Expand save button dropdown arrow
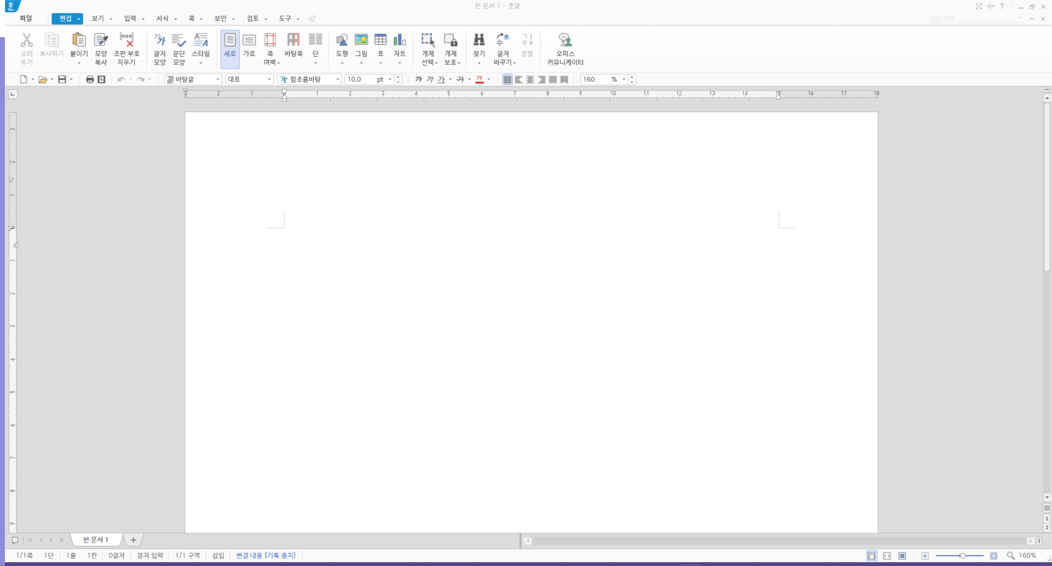 tap(71, 80)
